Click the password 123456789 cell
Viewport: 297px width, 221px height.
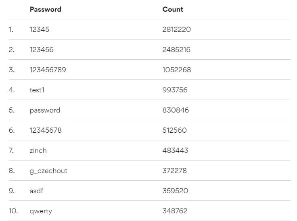[x=48, y=70]
